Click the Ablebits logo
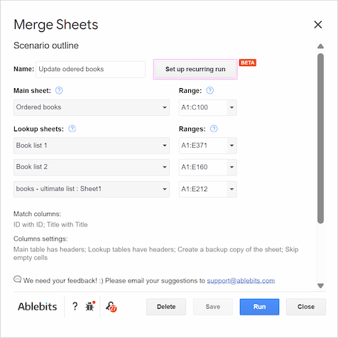The image size is (338, 338). point(38,307)
